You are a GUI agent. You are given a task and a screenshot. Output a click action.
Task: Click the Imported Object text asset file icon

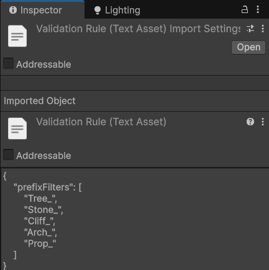coord(17,128)
